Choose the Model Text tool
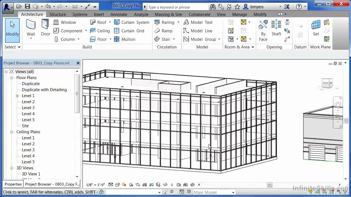351x197 pixels. (198, 22)
